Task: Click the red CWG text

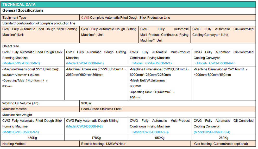Action: click(x=85, y=18)
